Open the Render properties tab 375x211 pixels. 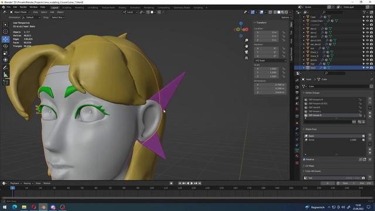click(297, 87)
